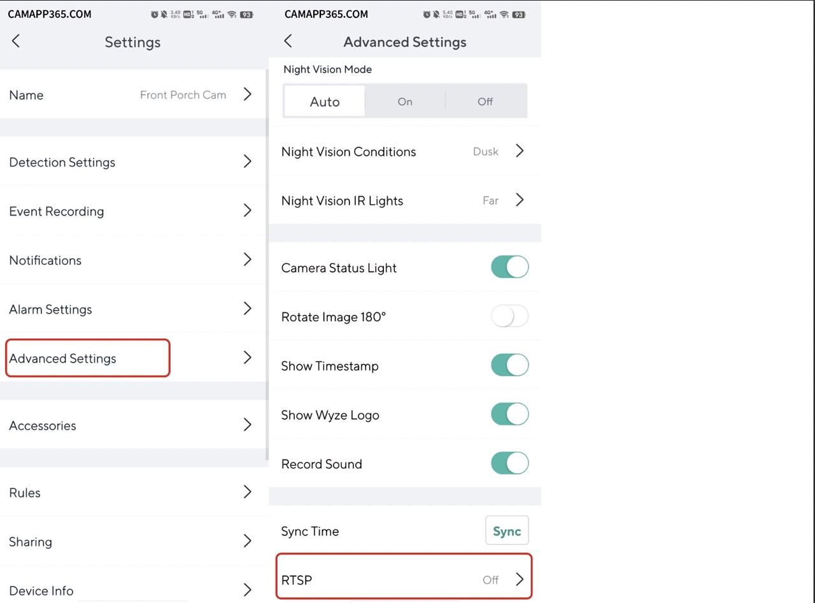Open the Name row showing Front Porch Cam
815x603 pixels.
[132, 95]
